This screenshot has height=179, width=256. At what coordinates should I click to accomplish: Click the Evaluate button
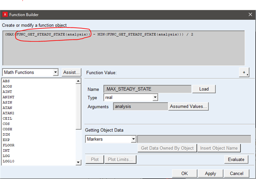point(236,159)
